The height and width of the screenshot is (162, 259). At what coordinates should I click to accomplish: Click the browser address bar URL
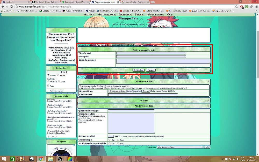click(x=45, y=7)
